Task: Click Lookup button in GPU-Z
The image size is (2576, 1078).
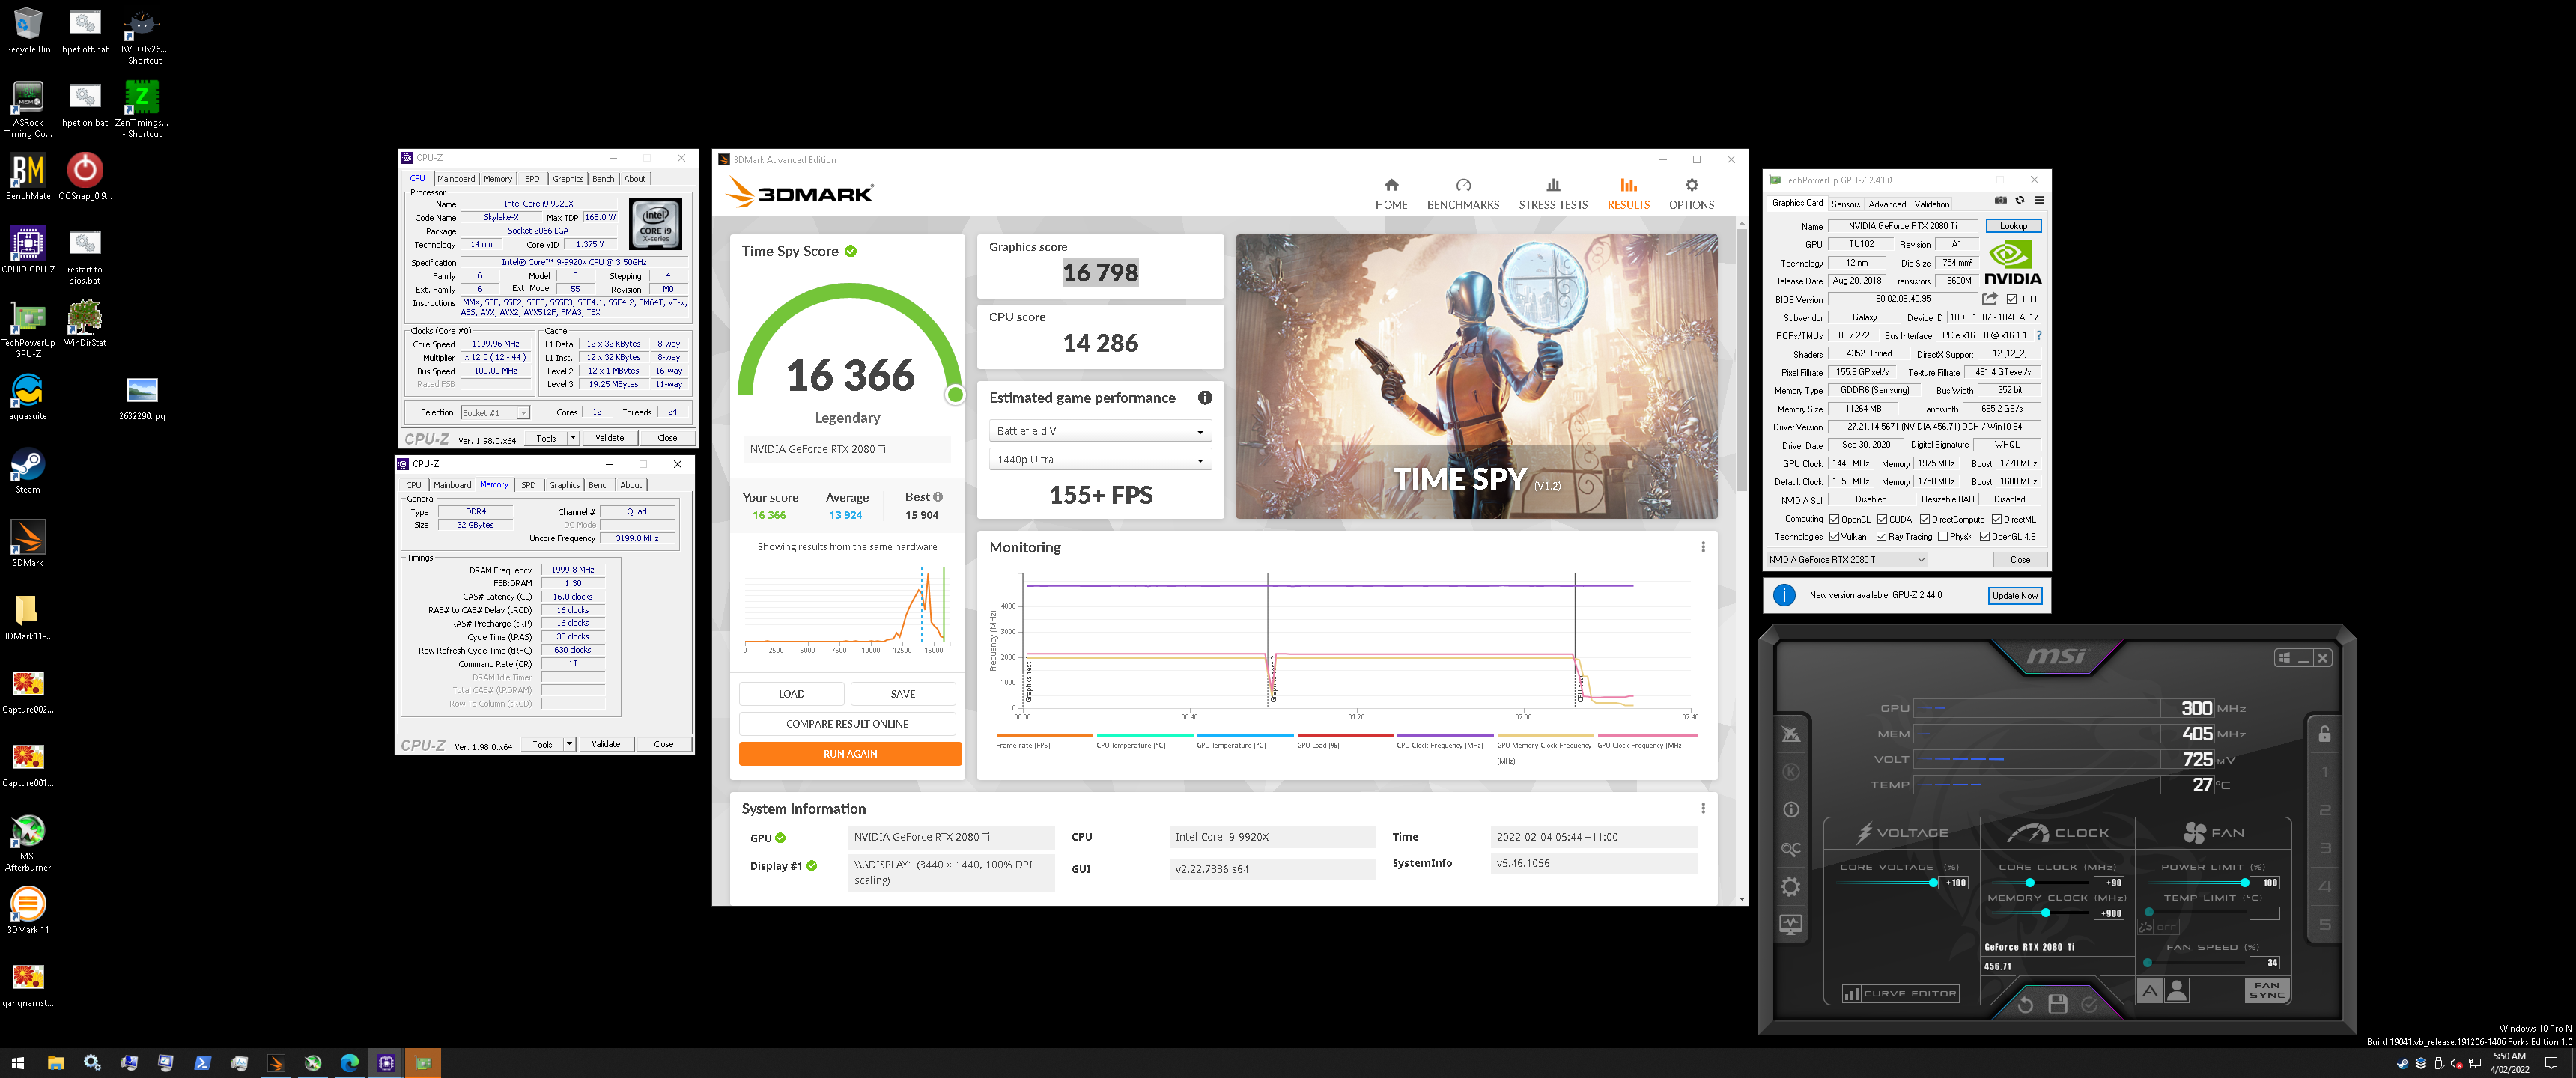Action: pos(2013,226)
